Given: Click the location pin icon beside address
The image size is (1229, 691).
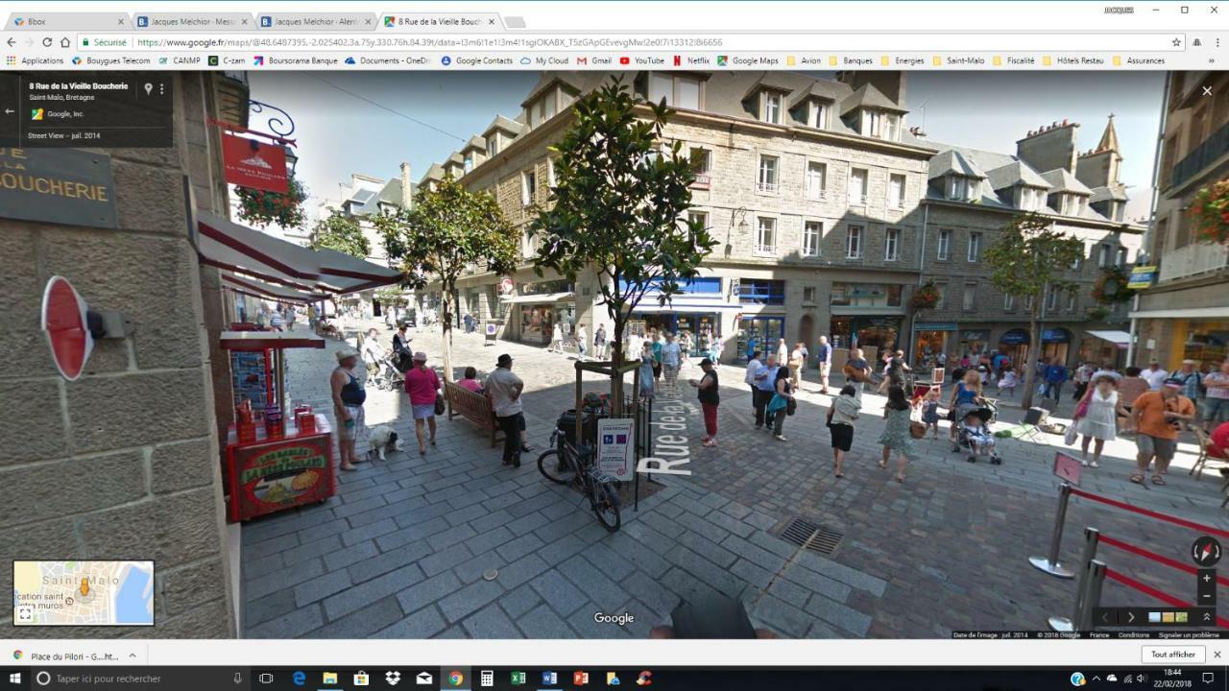Looking at the screenshot, I should coord(148,88).
